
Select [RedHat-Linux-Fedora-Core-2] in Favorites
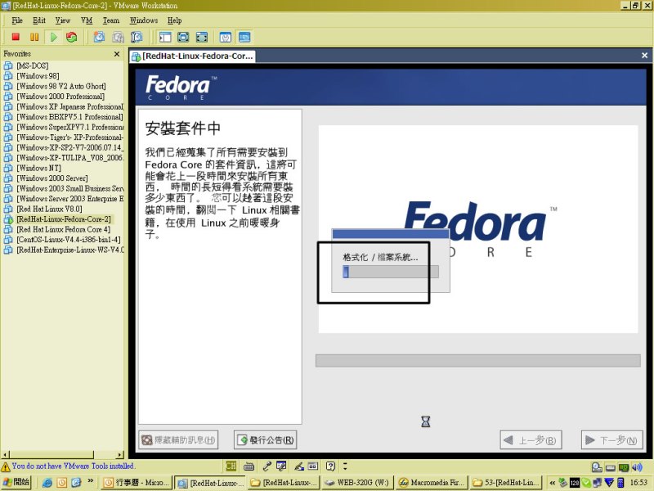64,219
